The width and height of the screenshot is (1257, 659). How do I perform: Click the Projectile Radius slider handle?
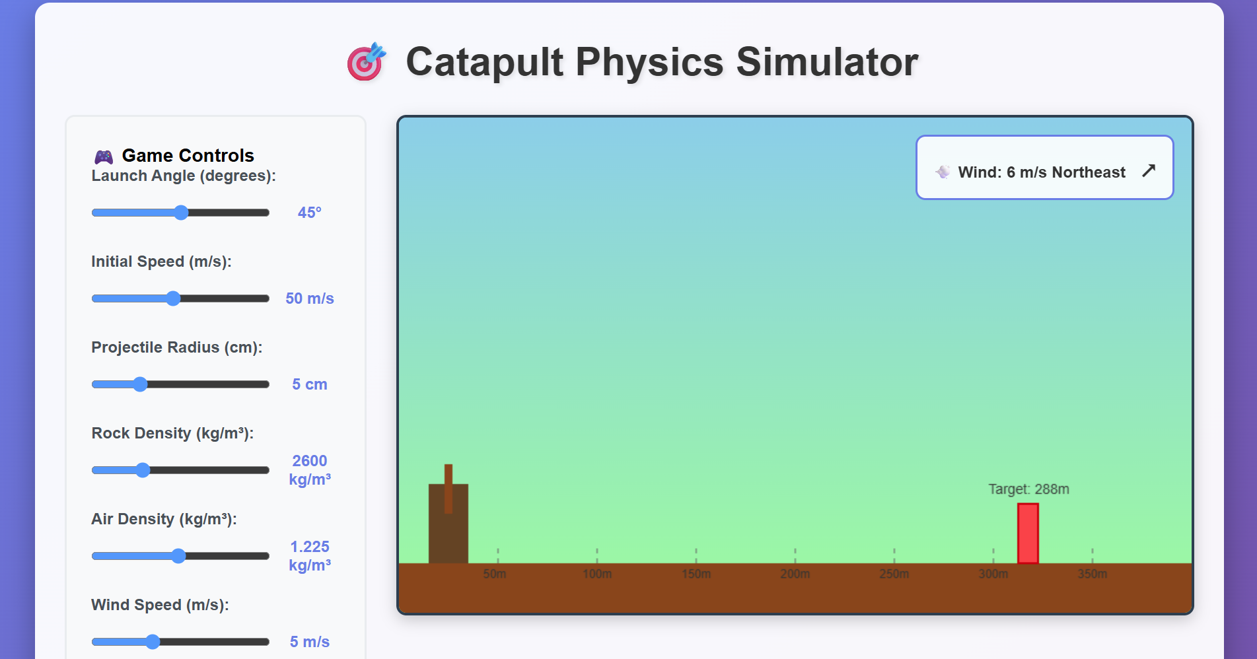(140, 384)
